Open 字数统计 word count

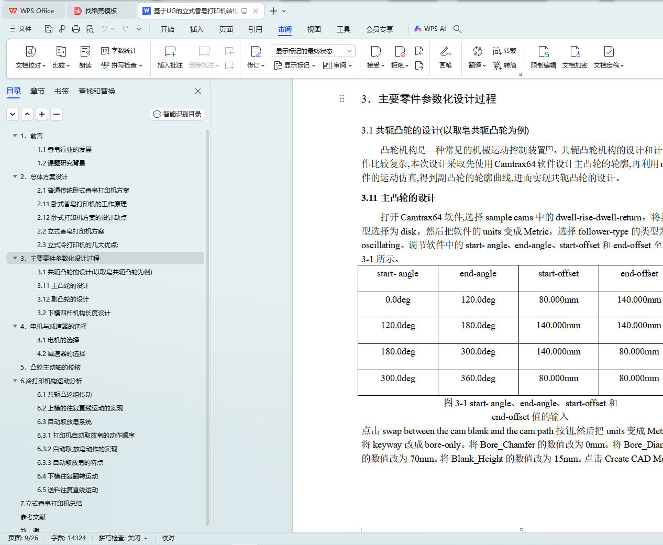119,51
